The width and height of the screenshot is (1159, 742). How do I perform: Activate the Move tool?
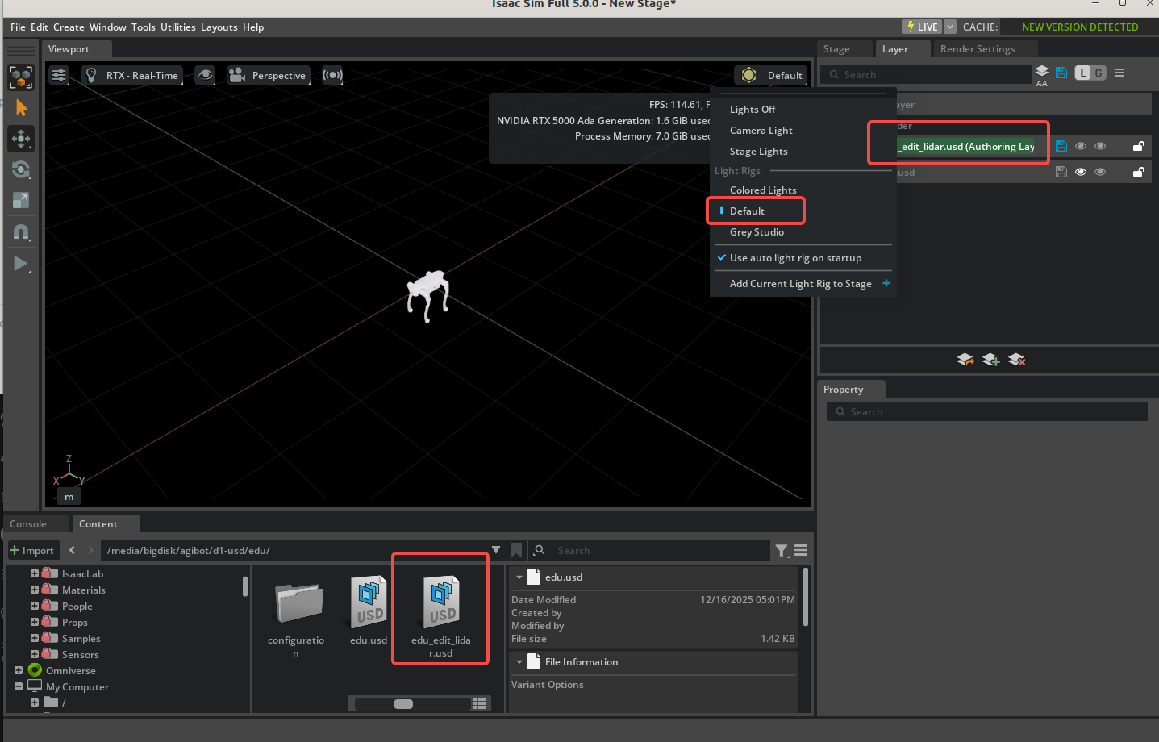(21, 139)
